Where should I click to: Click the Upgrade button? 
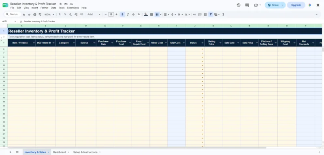(x=296, y=5)
